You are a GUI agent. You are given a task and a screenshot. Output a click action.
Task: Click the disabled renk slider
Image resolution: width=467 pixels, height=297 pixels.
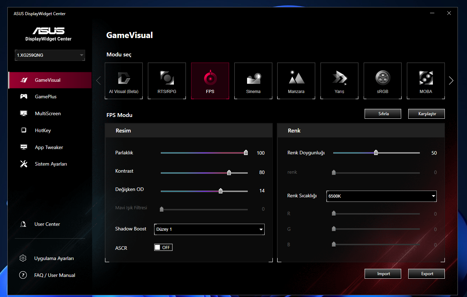tap(376, 173)
